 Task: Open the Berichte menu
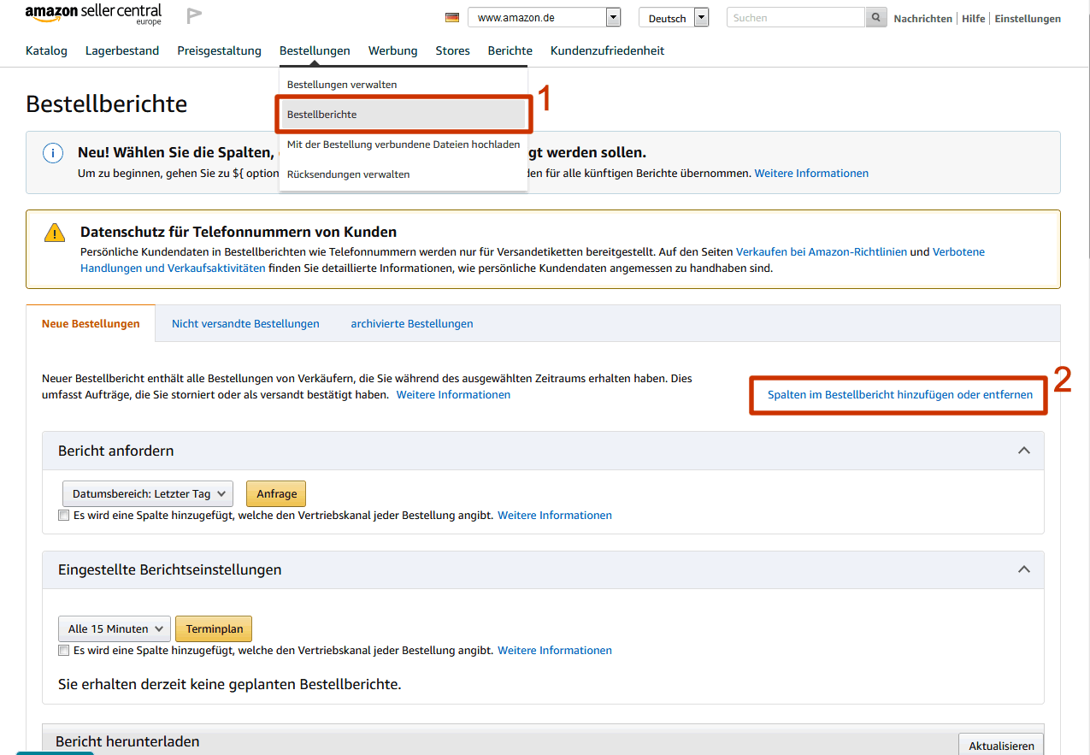click(x=510, y=50)
